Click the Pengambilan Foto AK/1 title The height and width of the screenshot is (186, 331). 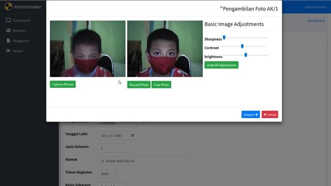point(250,9)
